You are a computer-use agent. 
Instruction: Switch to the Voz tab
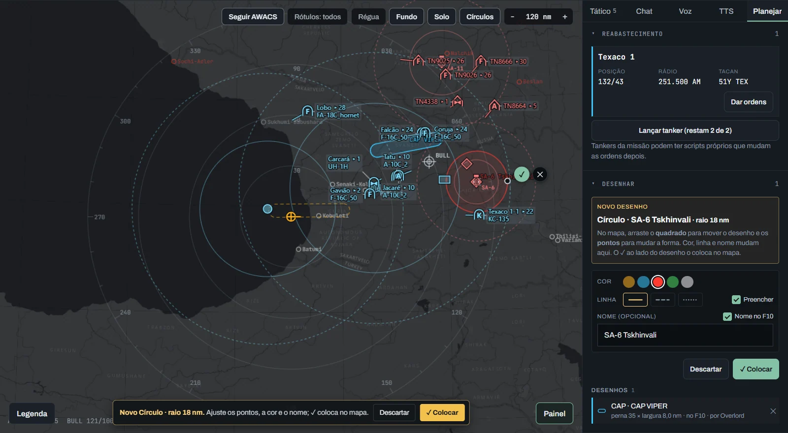pyautogui.click(x=685, y=11)
